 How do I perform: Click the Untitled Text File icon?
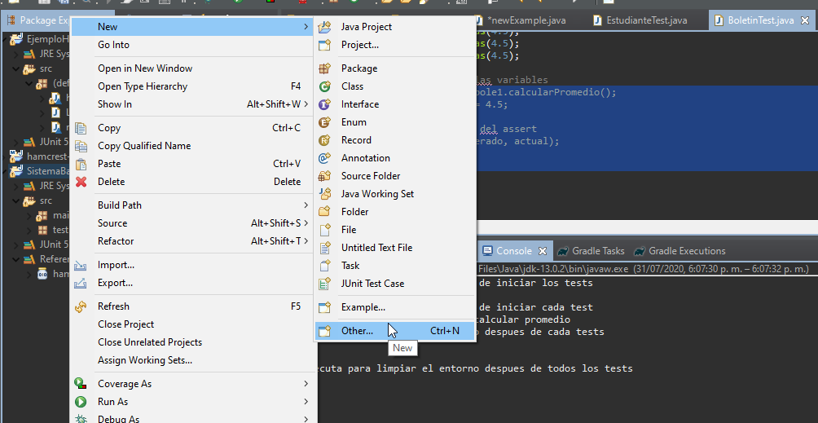pyautogui.click(x=325, y=247)
